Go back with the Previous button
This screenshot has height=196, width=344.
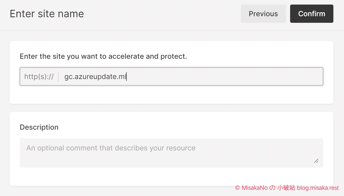[x=263, y=14]
